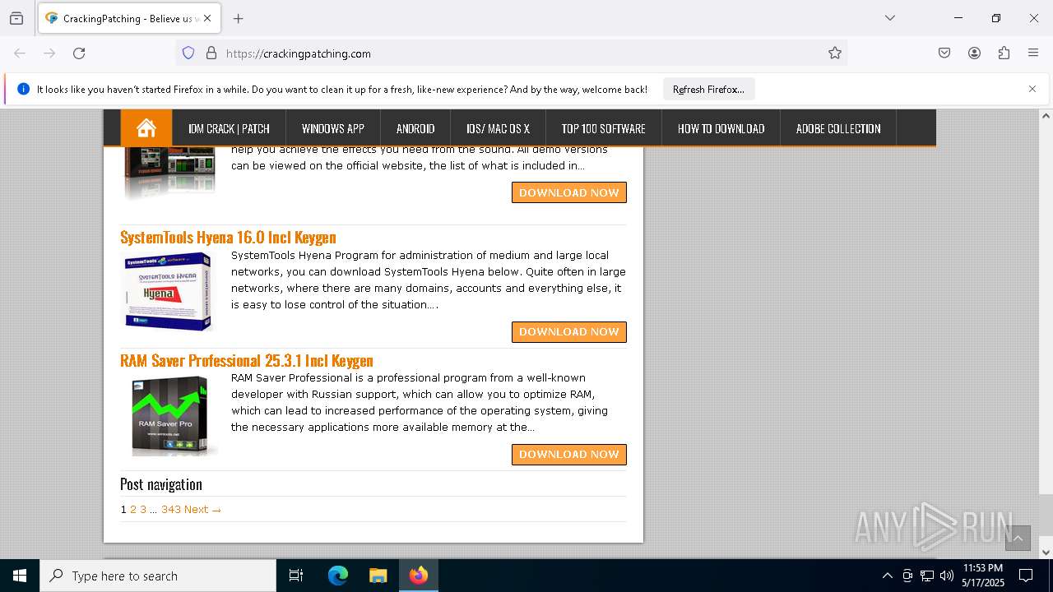Switch to Firefox taskbar icon
This screenshot has height=592, width=1053.
(x=419, y=576)
